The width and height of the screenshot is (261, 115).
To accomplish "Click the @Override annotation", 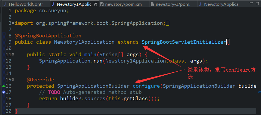I will click(40, 80).
